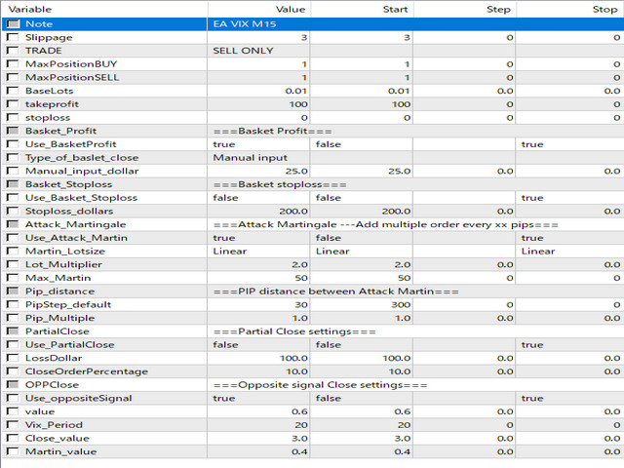Edit the 'value' row Value '0.6'
Viewport: 624px width, 468px height.
click(258, 411)
